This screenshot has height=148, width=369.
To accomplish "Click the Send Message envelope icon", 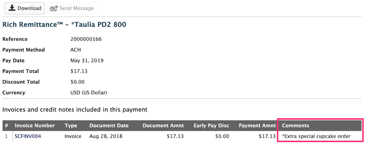I will tap(54, 8).
